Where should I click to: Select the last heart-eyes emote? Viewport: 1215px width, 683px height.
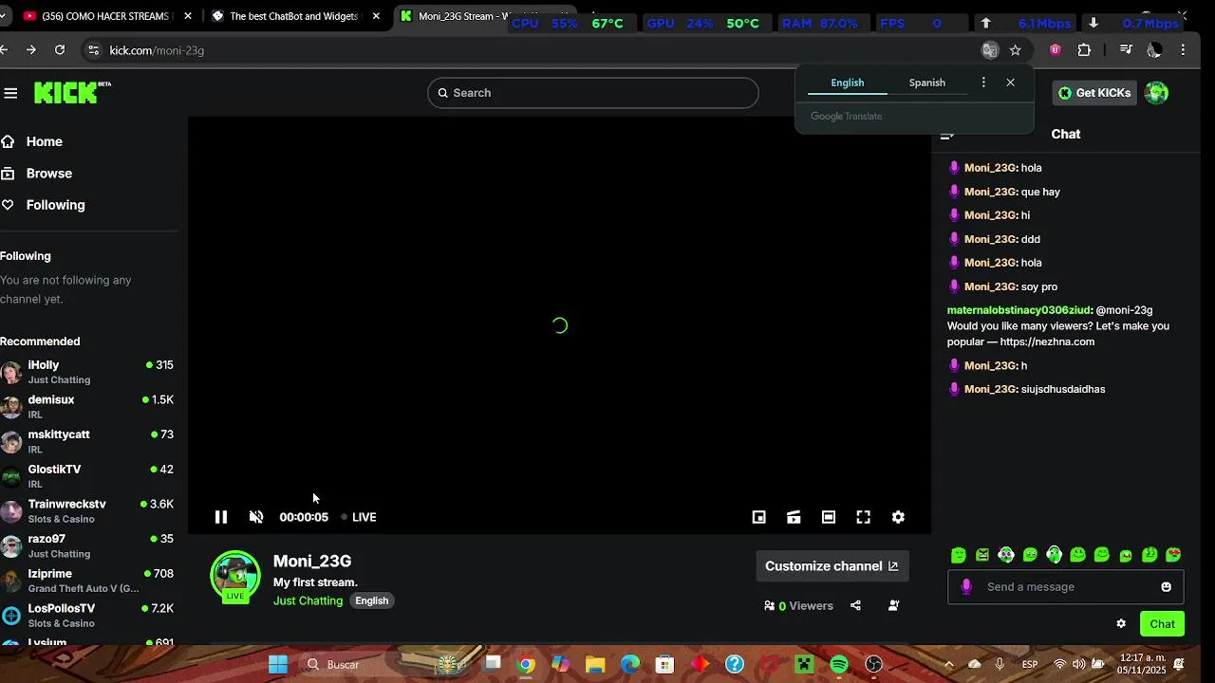pyautogui.click(x=1173, y=555)
